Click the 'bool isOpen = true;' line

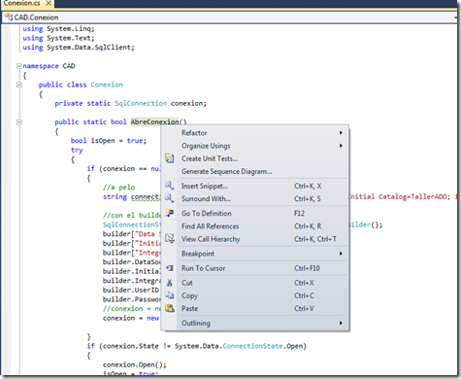109,141
